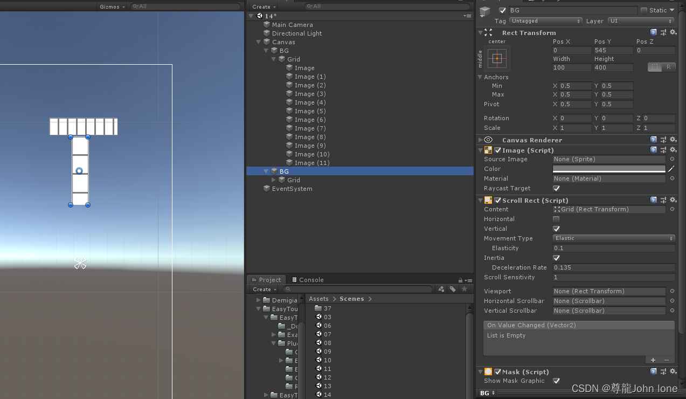686x399 pixels.
Task: Open Scroll Rect gear settings menu
Action: pos(673,200)
